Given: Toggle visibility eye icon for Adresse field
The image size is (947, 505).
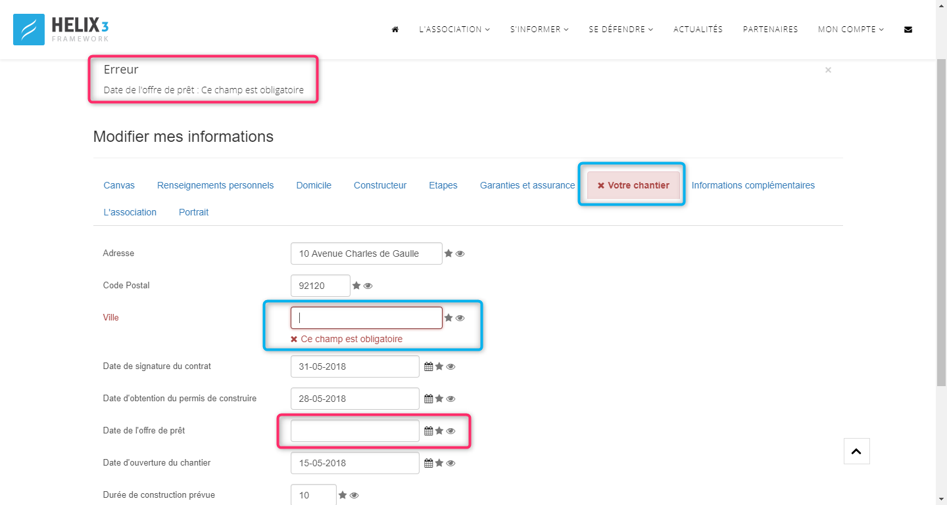Looking at the screenshot, I should 460,253.
